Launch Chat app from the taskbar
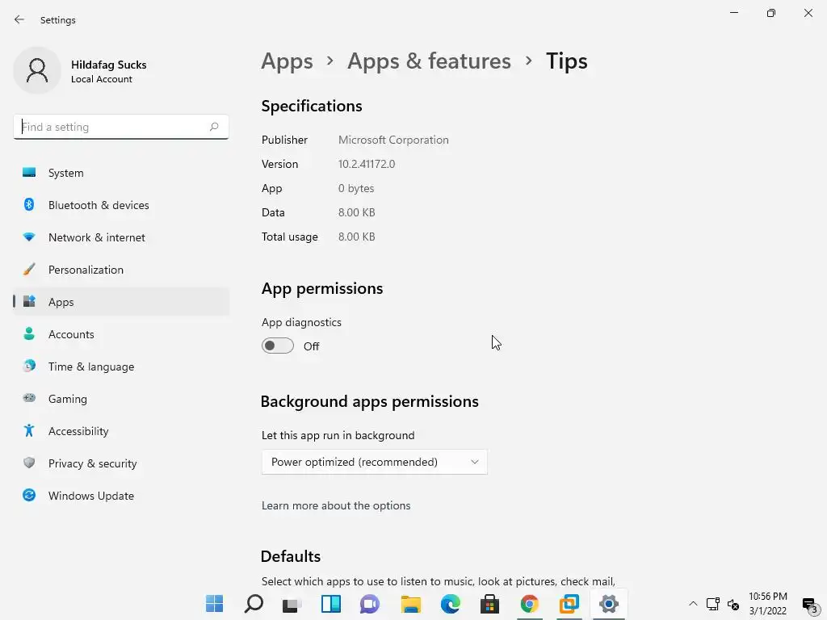This screenshot has width=827, height=620. coord(370,604)
